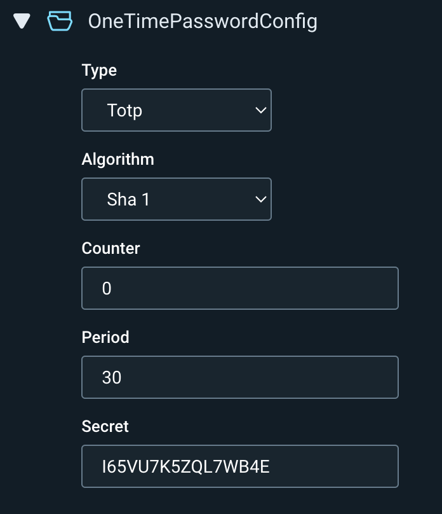Select the OneTimePasswordConfig heading text

click(x=203, y=22)
